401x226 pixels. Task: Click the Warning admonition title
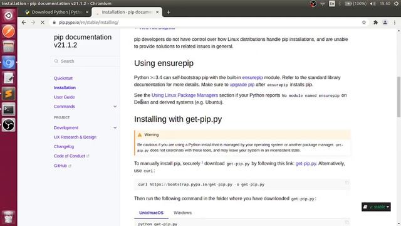click(x=152, y=134)
